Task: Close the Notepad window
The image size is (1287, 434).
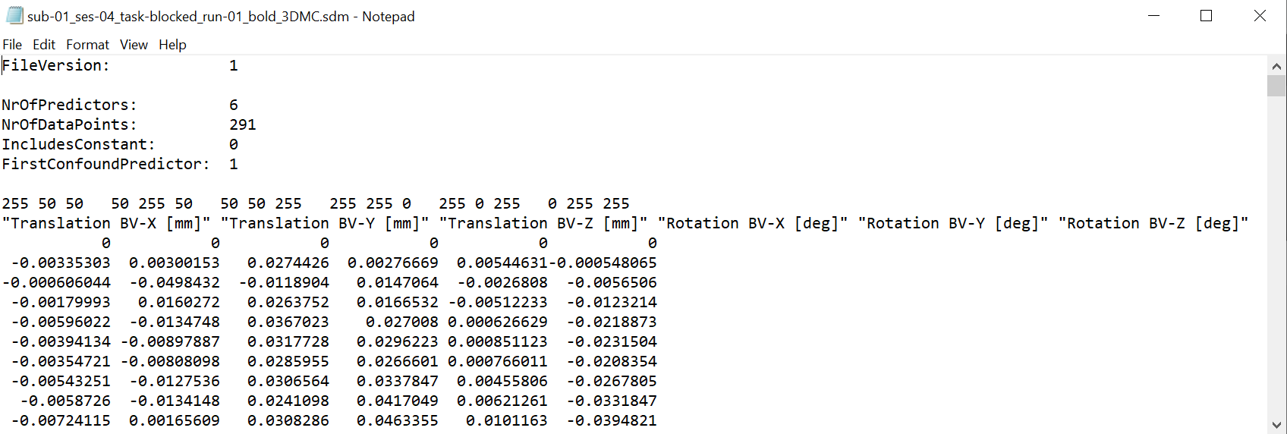Action: [x=1260, y=16]
